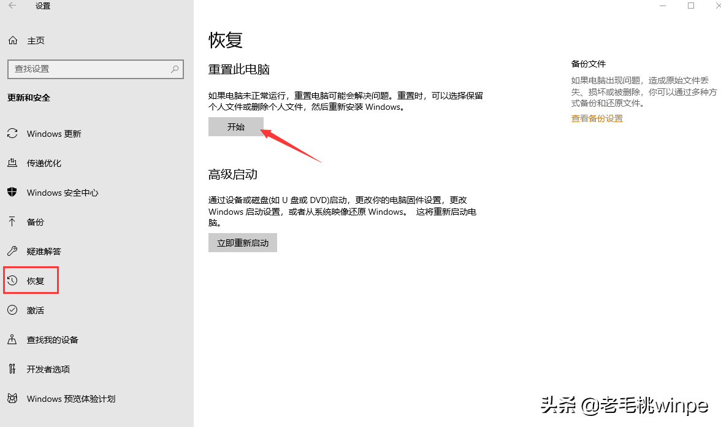
Task: Click the wrench icon for 疑难解答
Action: (12, 252)
